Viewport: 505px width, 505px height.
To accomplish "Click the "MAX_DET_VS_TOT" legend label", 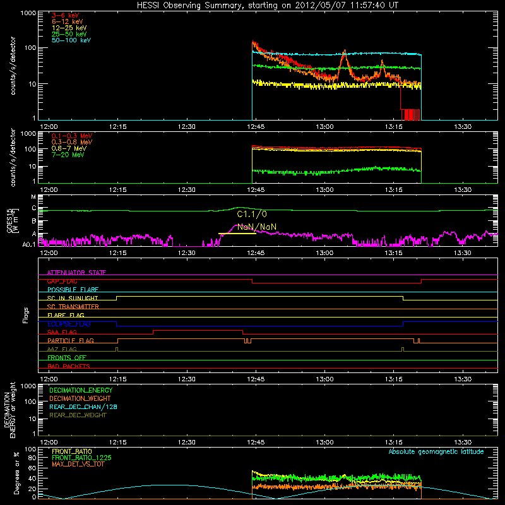I will tap(78, 464).
